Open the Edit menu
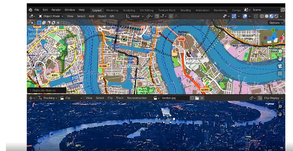Viewport: 293px width, 151px height. point(45,10)
